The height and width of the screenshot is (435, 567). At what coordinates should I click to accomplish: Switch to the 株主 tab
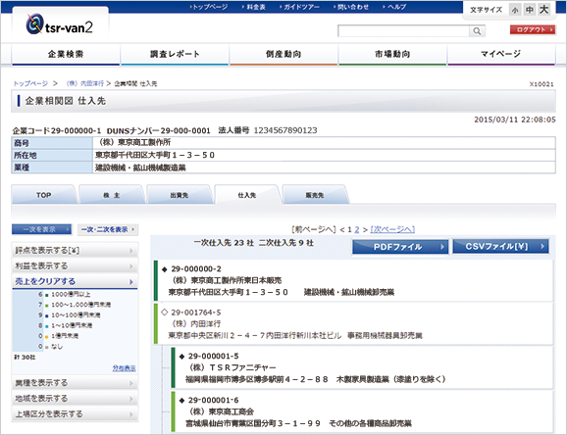pos(112,195)
